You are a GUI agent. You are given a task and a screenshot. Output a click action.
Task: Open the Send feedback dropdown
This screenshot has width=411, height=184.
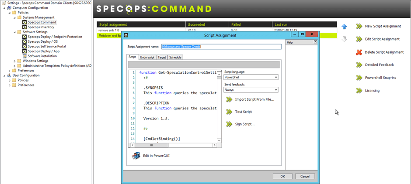tap(275, 90)
